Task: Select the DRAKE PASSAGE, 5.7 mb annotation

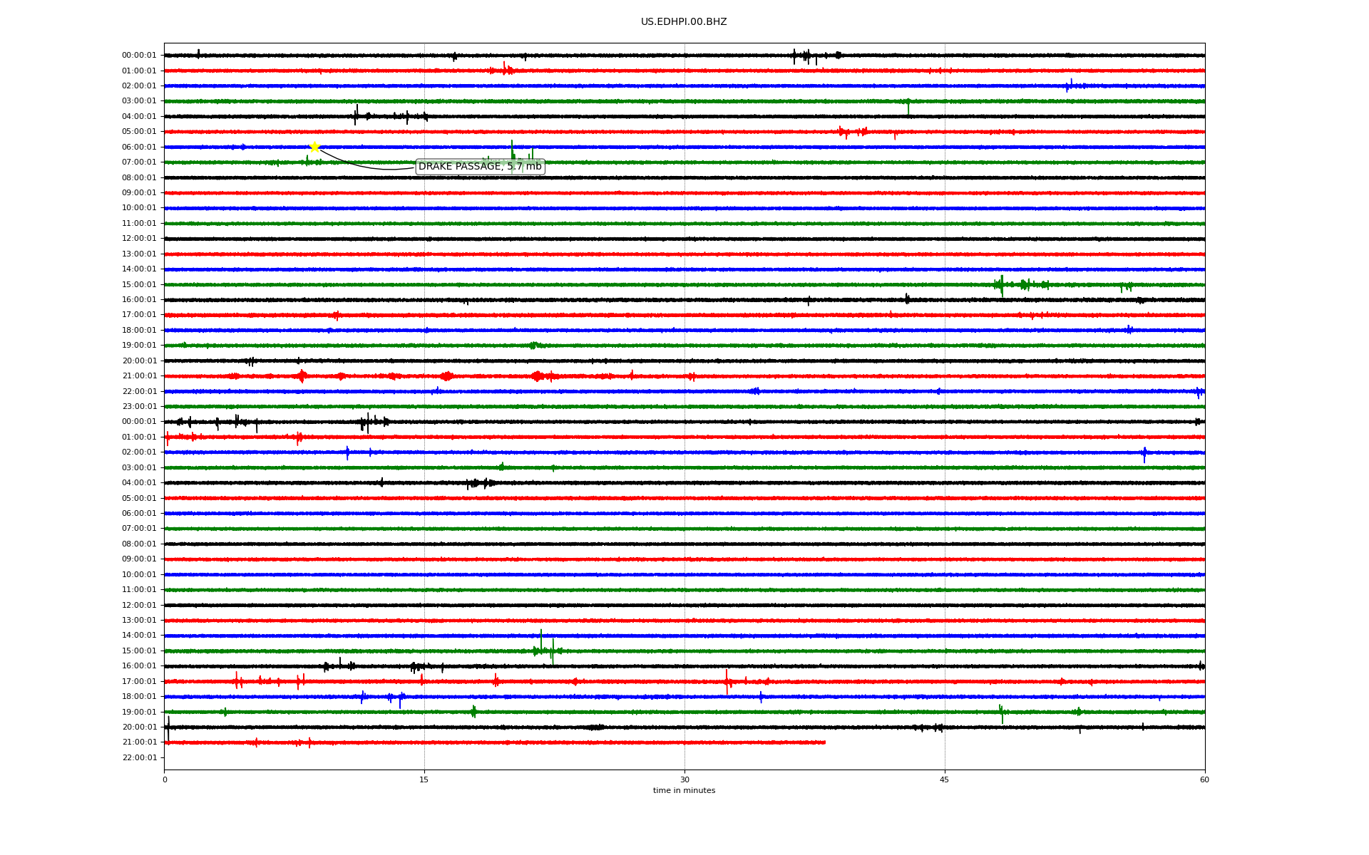Action: pyautogui.click(x=480, y=167)
